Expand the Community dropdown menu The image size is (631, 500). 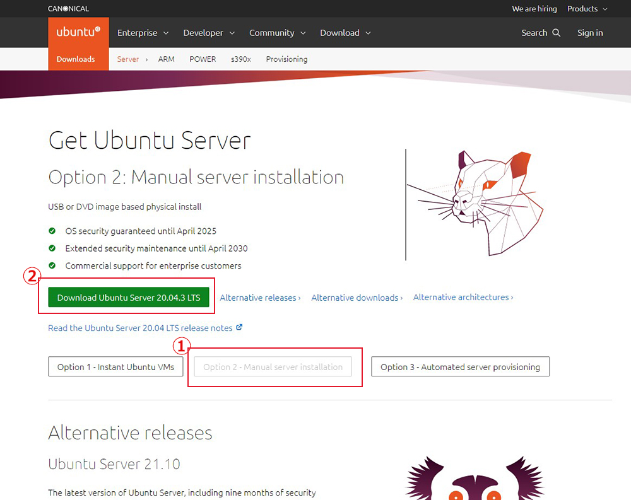coord(277,33)
